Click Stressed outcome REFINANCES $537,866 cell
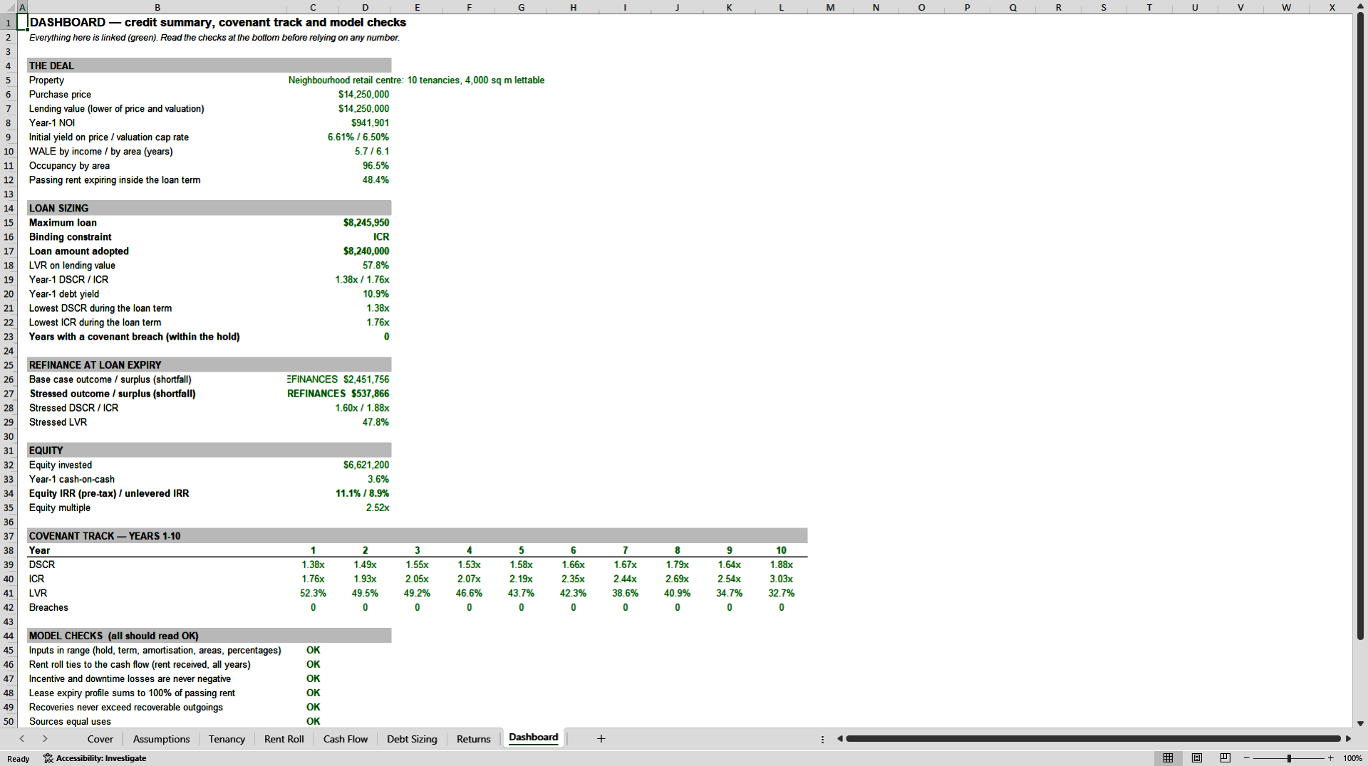The width and height of the screenshot is (1368, 766). (338, 394)
